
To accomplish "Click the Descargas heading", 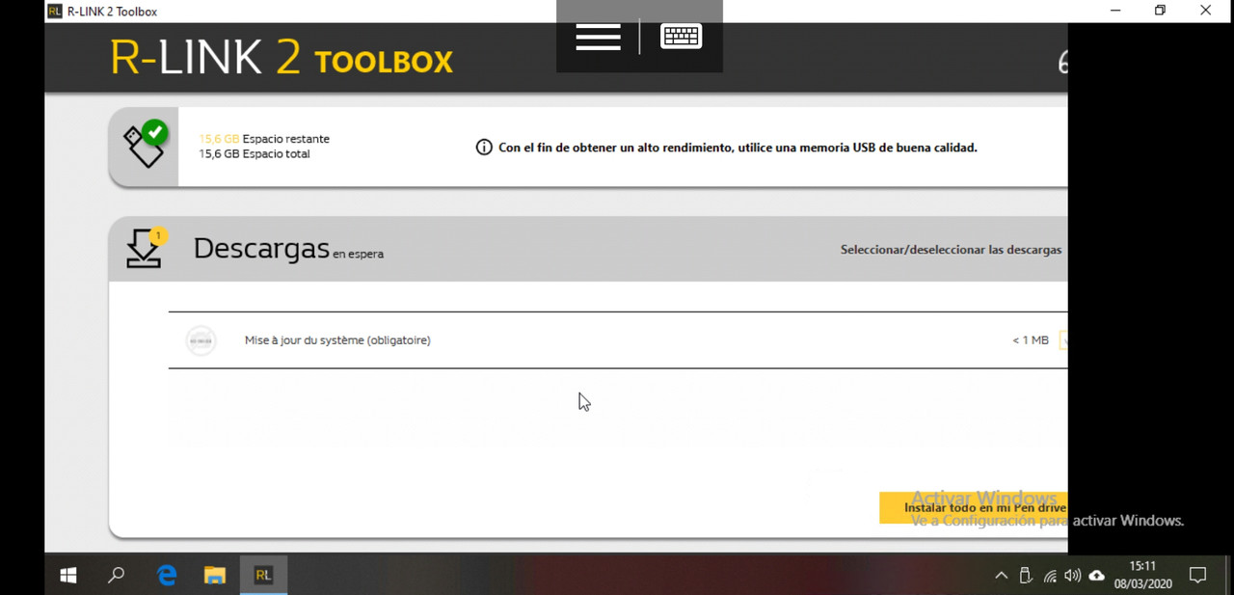I will click(x=261, y=248).
